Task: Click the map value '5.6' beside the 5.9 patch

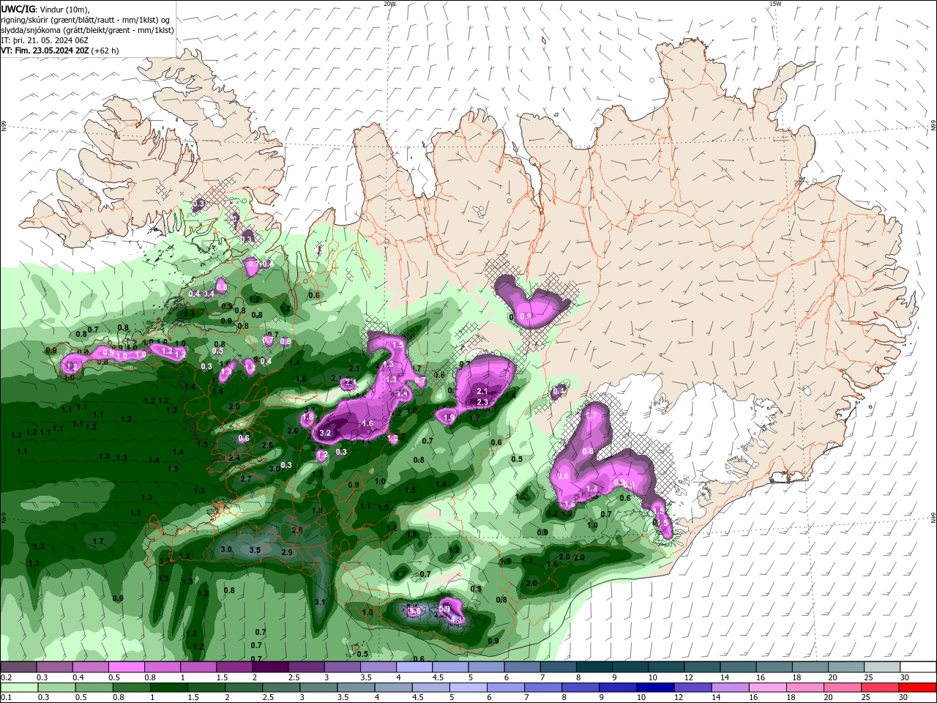Action: pyautogui.click(x=414, y=611)
